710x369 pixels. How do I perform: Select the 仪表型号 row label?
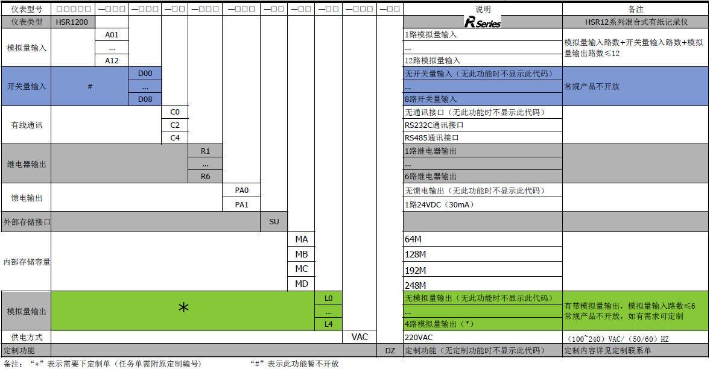(x=27, y=9)
